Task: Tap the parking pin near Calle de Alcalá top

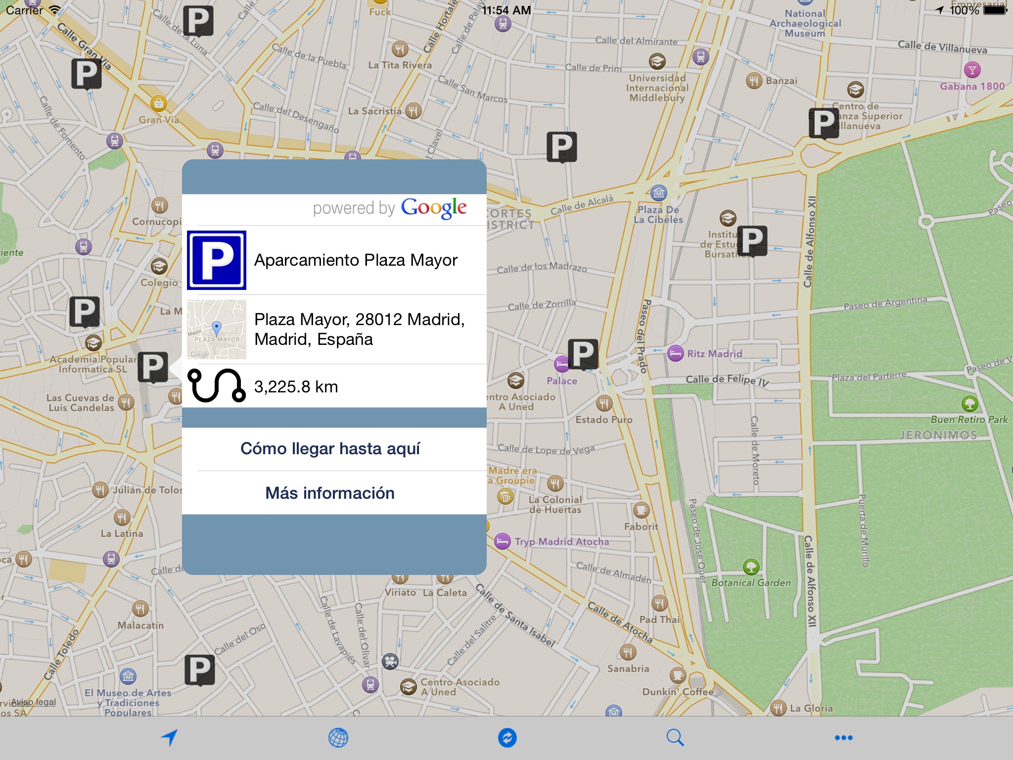Action: point(561,146)
